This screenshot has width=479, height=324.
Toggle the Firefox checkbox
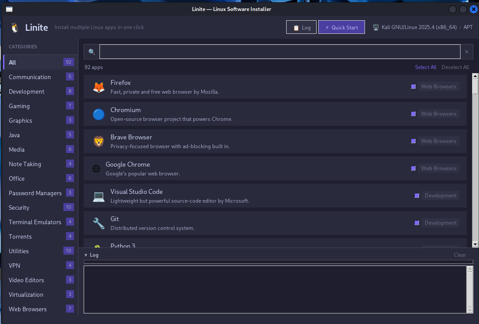(413, 87)
